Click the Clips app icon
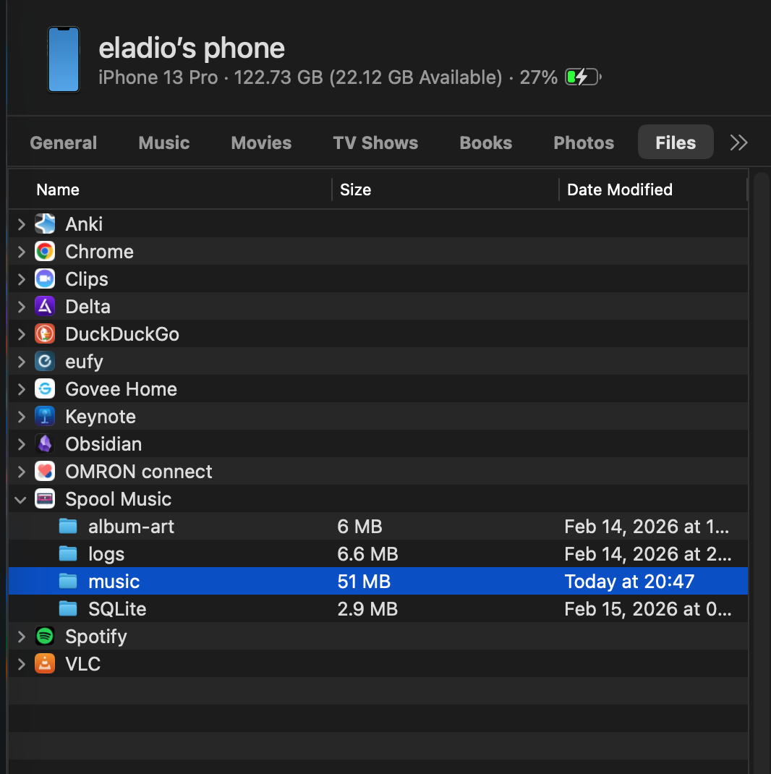This screenshot has width=771, height=774. pos(45,279)
